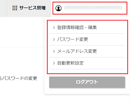Click the chevron beside パスワード変更
This screenshot has height=108, width=130.
pyautogui.click(x=54, y=39)
